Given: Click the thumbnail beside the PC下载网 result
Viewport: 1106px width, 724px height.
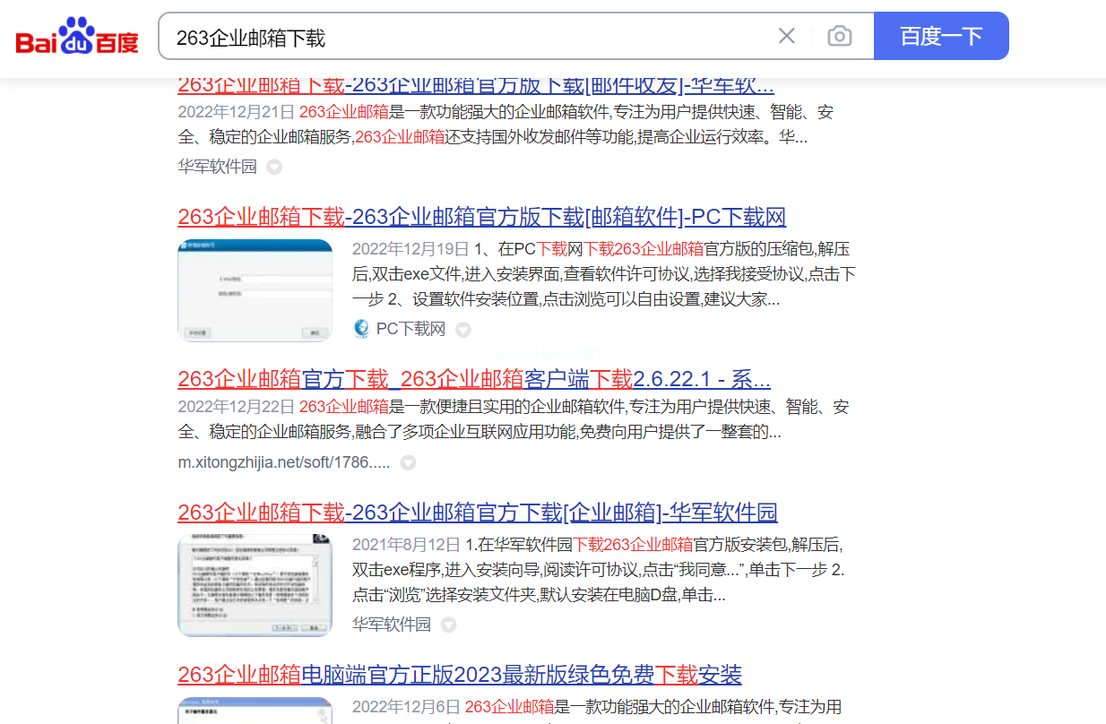Looking at the screenshot, I should click(255, 290).
